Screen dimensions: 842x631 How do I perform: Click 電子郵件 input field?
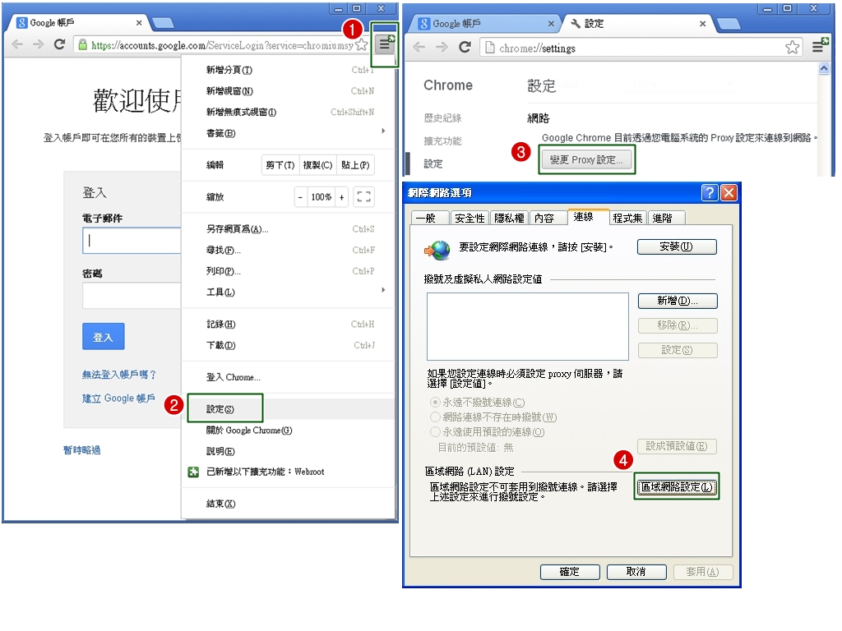pos(132,241)
